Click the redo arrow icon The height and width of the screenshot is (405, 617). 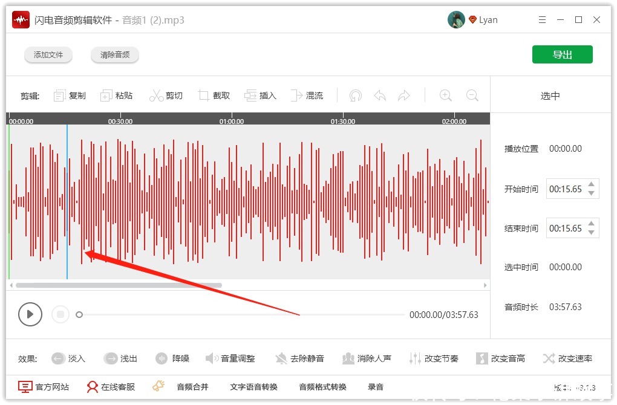[x=404, y=95]
